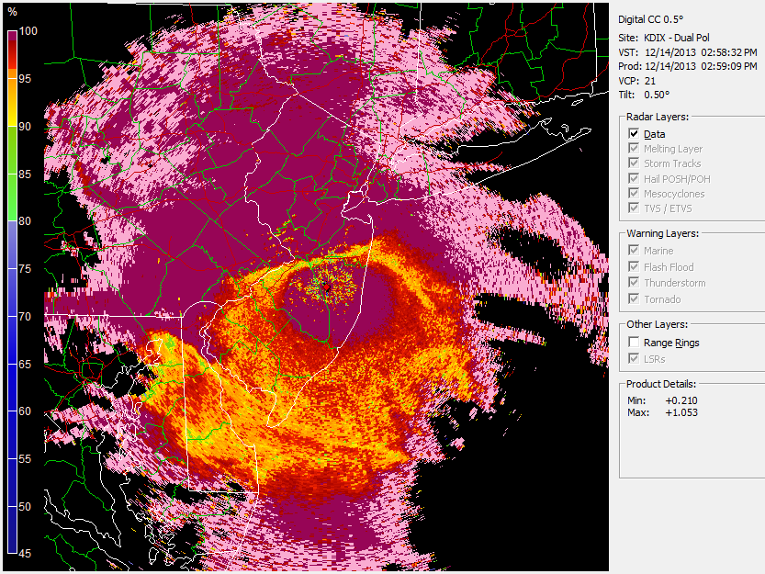Click the 55 label on the color scale

point(25,459)
